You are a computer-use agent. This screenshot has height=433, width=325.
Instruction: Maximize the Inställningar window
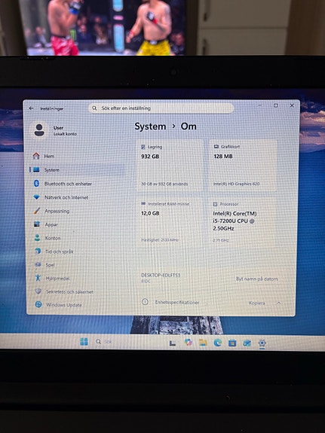(276, 105)
